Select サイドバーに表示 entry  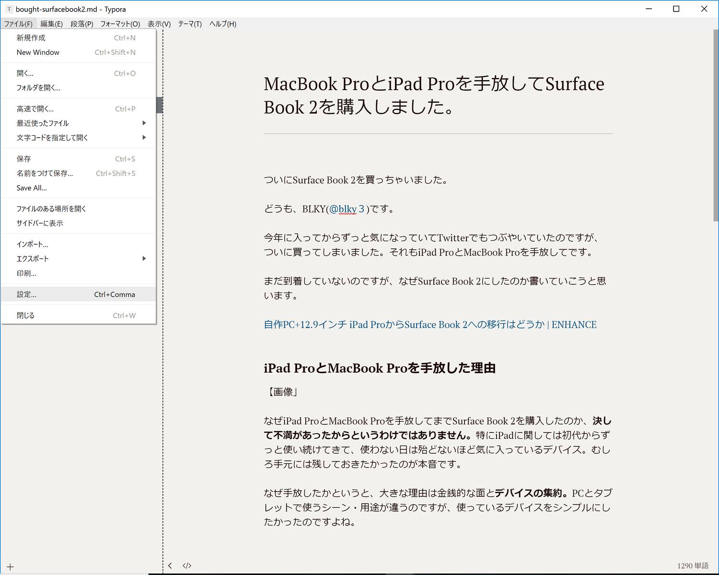click(79, 223)
